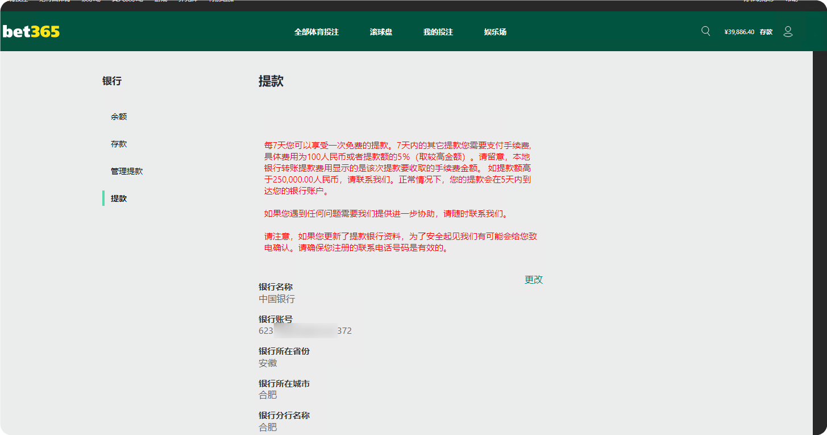Select 余额 in the 银行 sidebar
The width and height of the screenshot is (827, 435).
119,116
